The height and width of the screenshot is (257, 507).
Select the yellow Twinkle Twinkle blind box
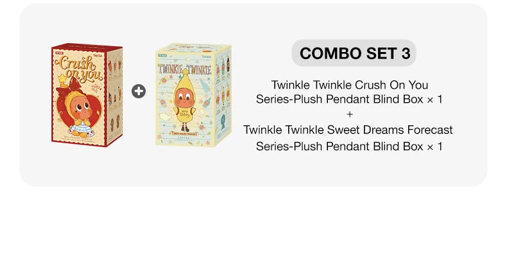point(193,95)
